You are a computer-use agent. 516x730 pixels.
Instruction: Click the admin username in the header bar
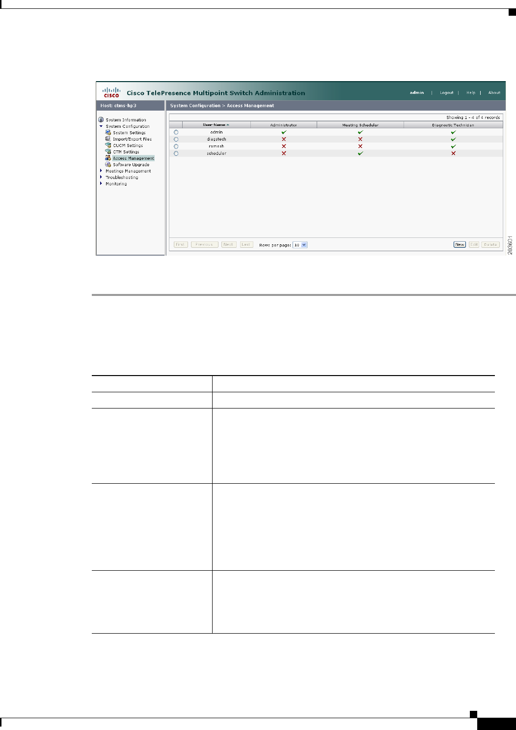click(417, 92)
